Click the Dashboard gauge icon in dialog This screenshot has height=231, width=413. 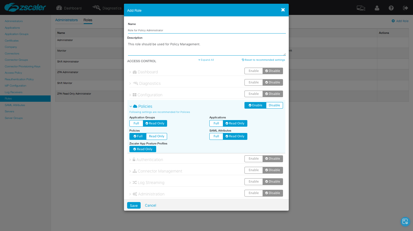coord(135,72)
